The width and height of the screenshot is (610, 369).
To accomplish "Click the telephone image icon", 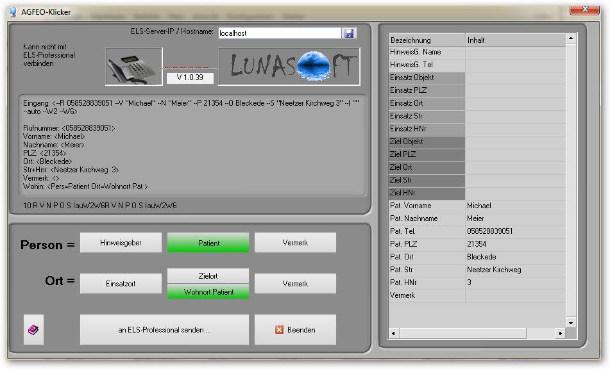I will [x=133, y=66].
